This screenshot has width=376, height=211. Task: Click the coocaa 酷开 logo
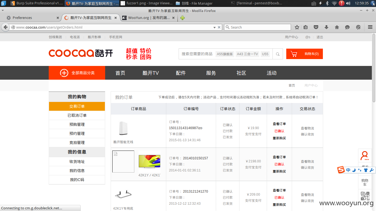click(81, 53)
